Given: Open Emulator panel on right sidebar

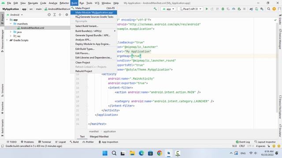Looking at the screenshot, I should coord(280,130).
